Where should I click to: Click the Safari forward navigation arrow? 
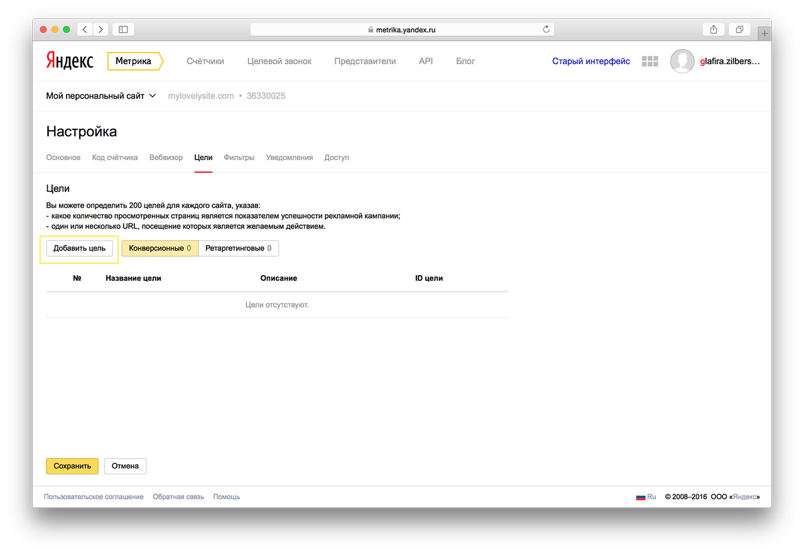tap(100, 30)
